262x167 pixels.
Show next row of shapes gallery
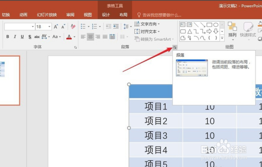[x=222, y=31]
